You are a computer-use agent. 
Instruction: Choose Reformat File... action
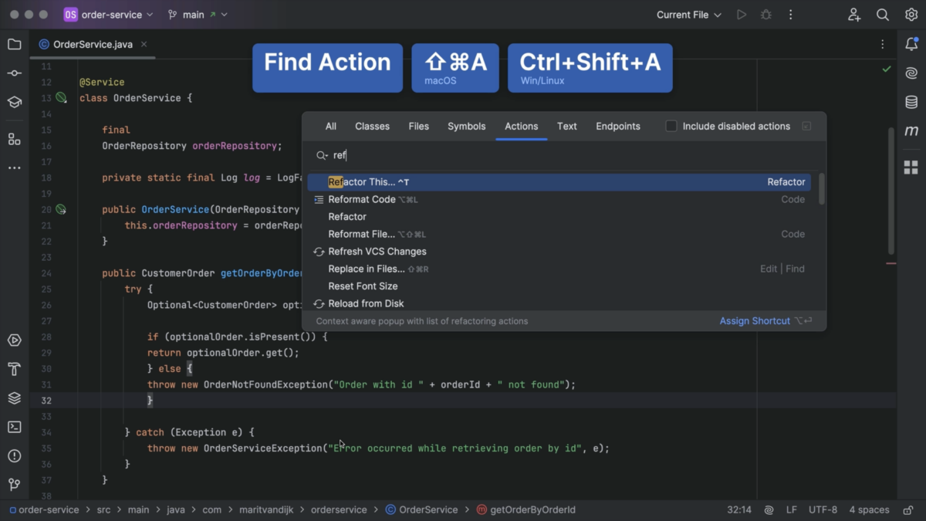[x=559, y=234]
